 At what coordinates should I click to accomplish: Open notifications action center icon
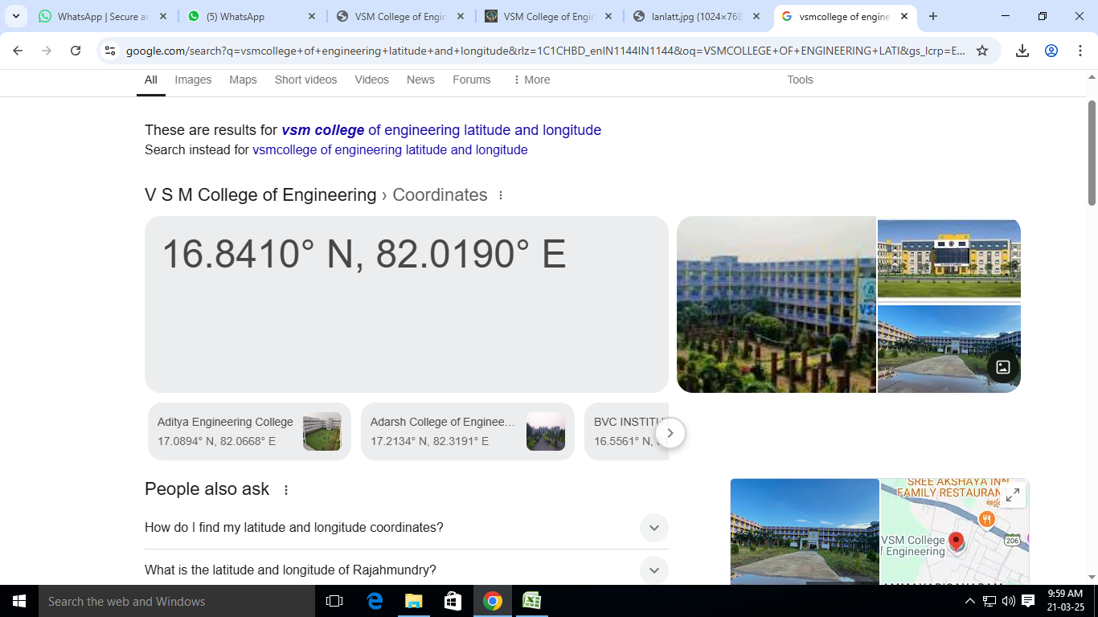tap(1028, 601)
